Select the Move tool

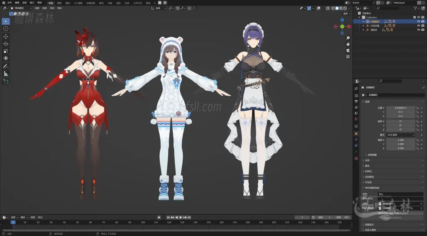pyautogui.click(x=6, y=37)
